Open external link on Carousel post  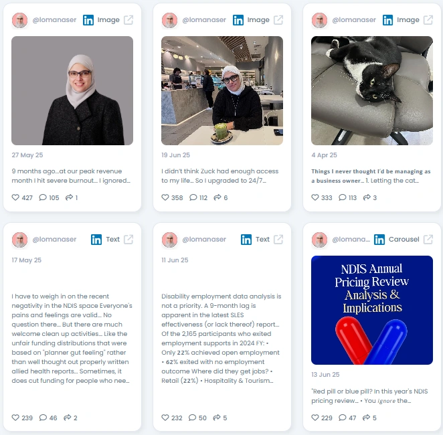click(428, 240)
